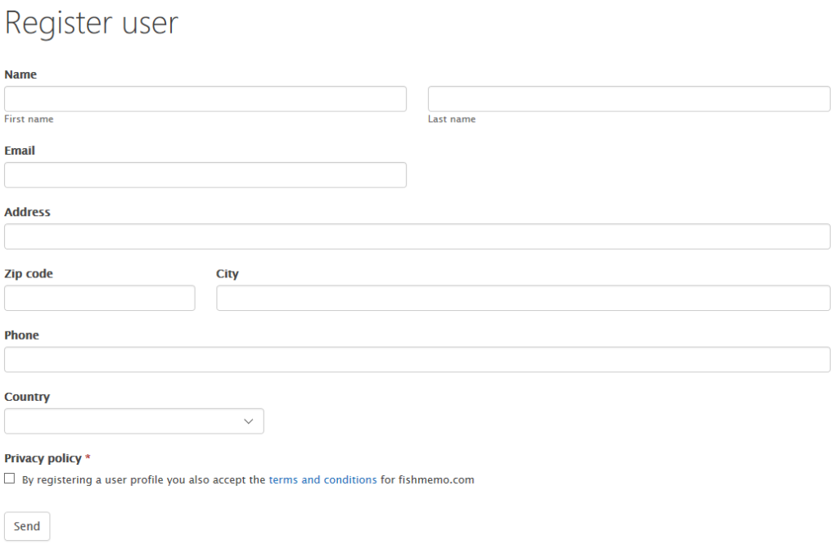
Task: Click the Email field label
Action: point(20,151)
